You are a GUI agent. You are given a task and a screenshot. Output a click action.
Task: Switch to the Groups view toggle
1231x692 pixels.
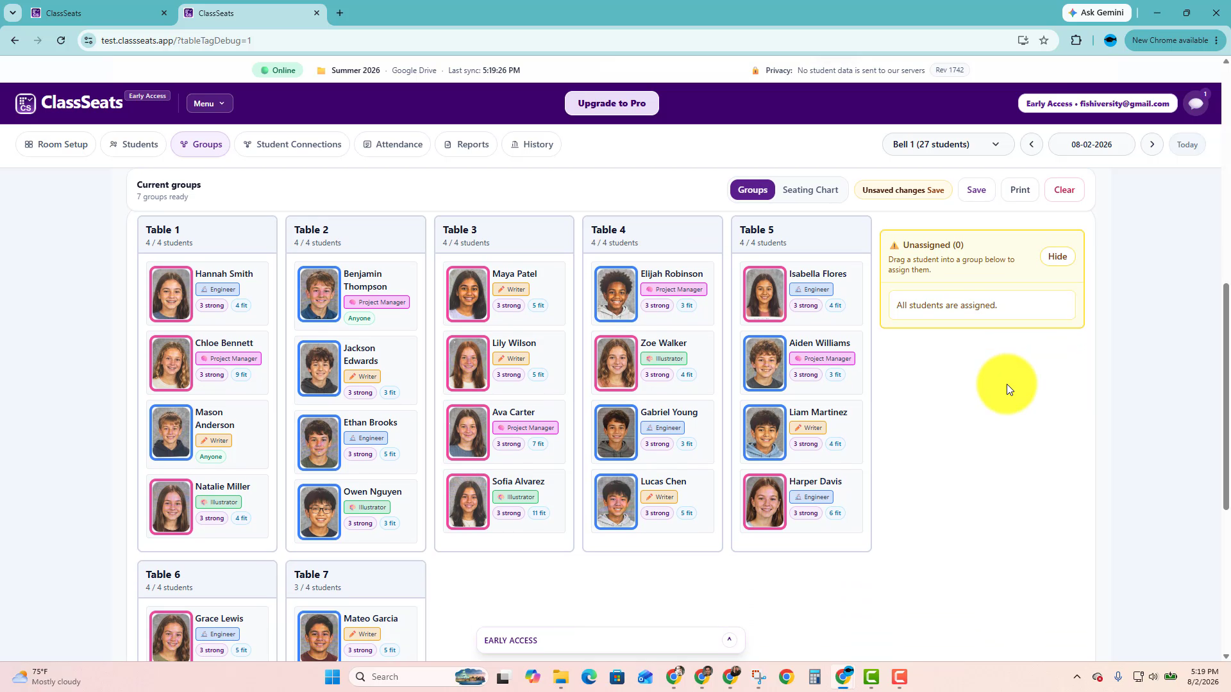753,190
